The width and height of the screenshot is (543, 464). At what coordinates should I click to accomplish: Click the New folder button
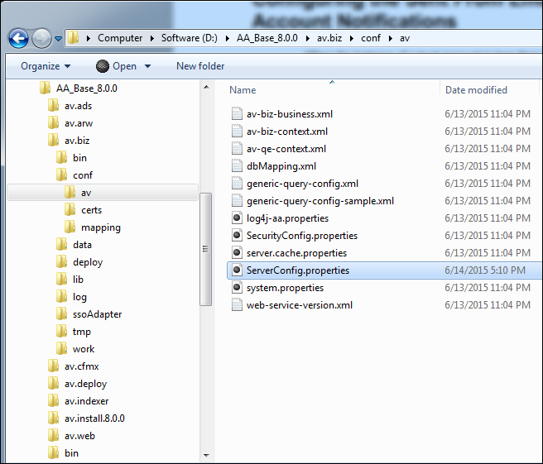click(199, 66)
